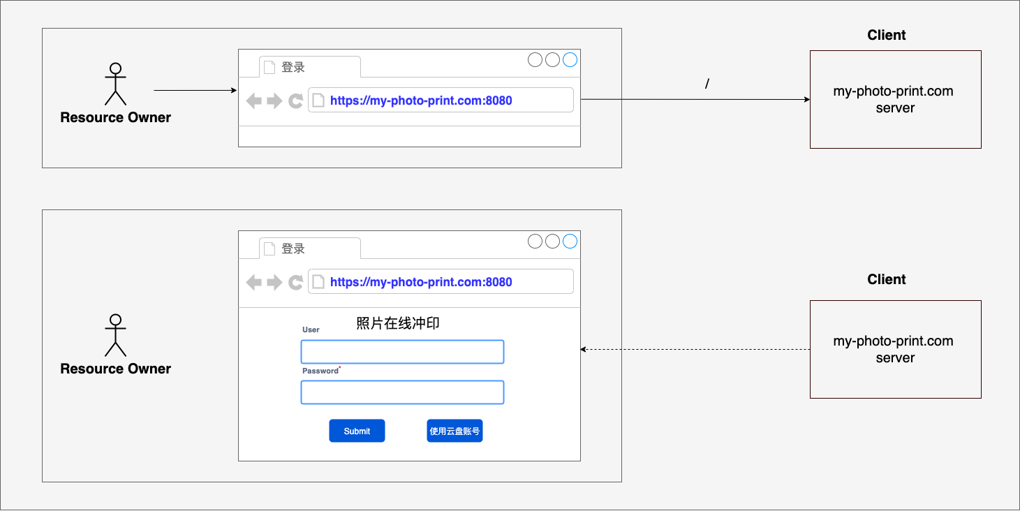
Task: Select lower Resource Owner stick figure
Action: (115, 335)
